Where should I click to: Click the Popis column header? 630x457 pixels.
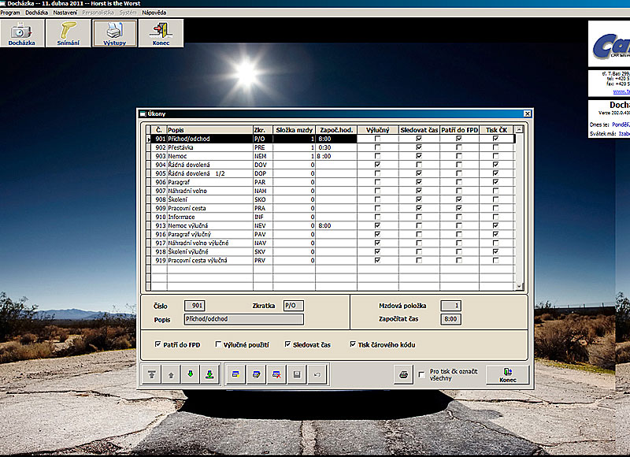click(209, 130)
